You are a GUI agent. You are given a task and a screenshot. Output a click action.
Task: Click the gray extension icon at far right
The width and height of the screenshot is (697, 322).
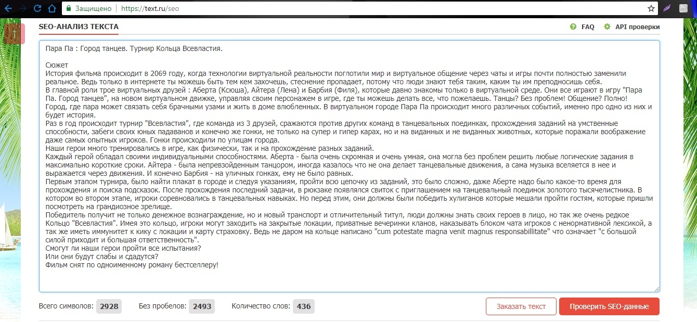coord(683,9)
